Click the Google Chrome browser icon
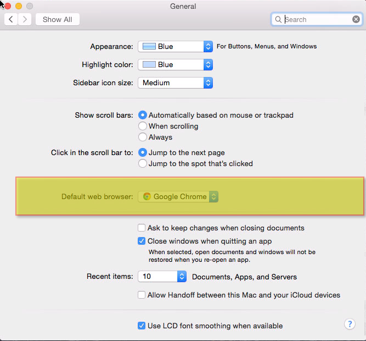366x341 pixels. click(147, 196)
